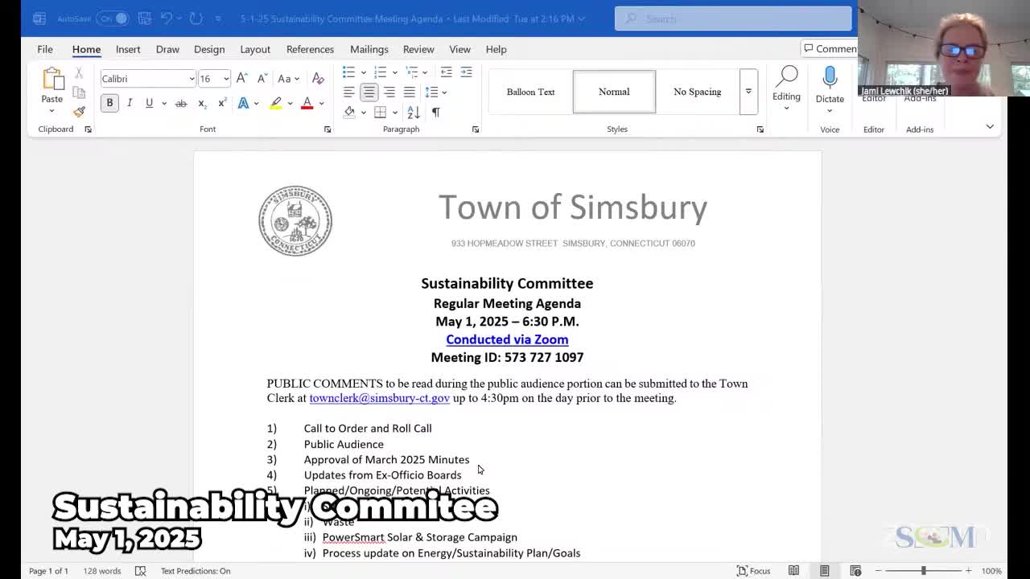Click the Format Painter brush icon

(79, 112)
